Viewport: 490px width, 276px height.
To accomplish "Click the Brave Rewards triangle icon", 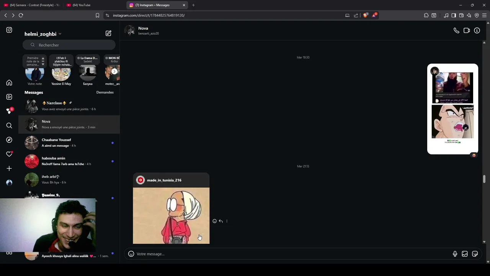I will tap(374, 15).
